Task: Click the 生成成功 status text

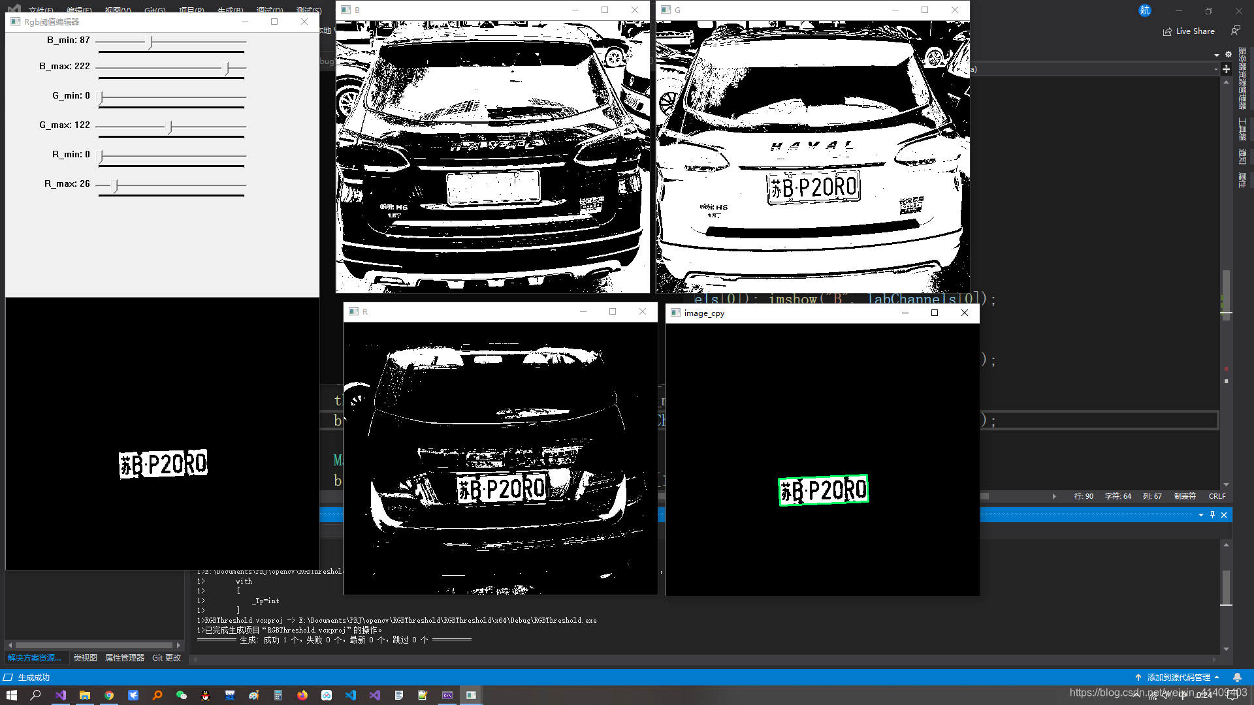Action: coord(34,678)
